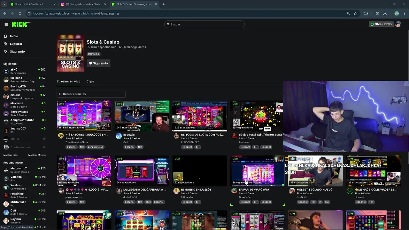Screen dimensions: 409x230
Task: Switch to Streams en vivo tab
Action: point(68,81)
